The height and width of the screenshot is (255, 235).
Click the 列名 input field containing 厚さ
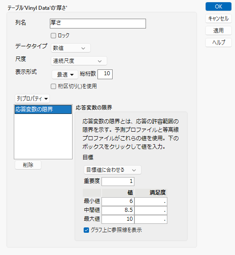pos(98,24)
